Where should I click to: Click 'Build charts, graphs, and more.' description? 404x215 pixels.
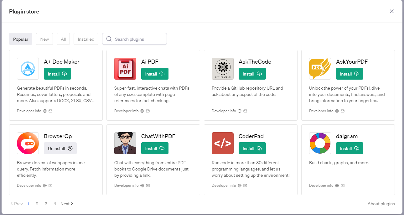(339, 163)
